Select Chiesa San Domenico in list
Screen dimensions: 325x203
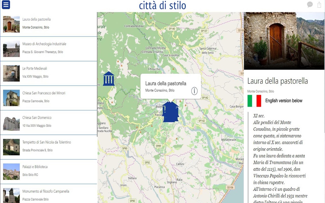(48, 123)
